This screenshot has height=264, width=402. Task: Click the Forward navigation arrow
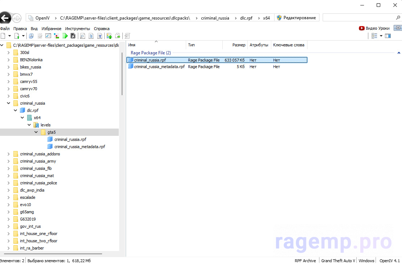[x=17, y=18]
